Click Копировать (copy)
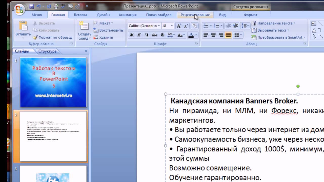 (46, 30)
